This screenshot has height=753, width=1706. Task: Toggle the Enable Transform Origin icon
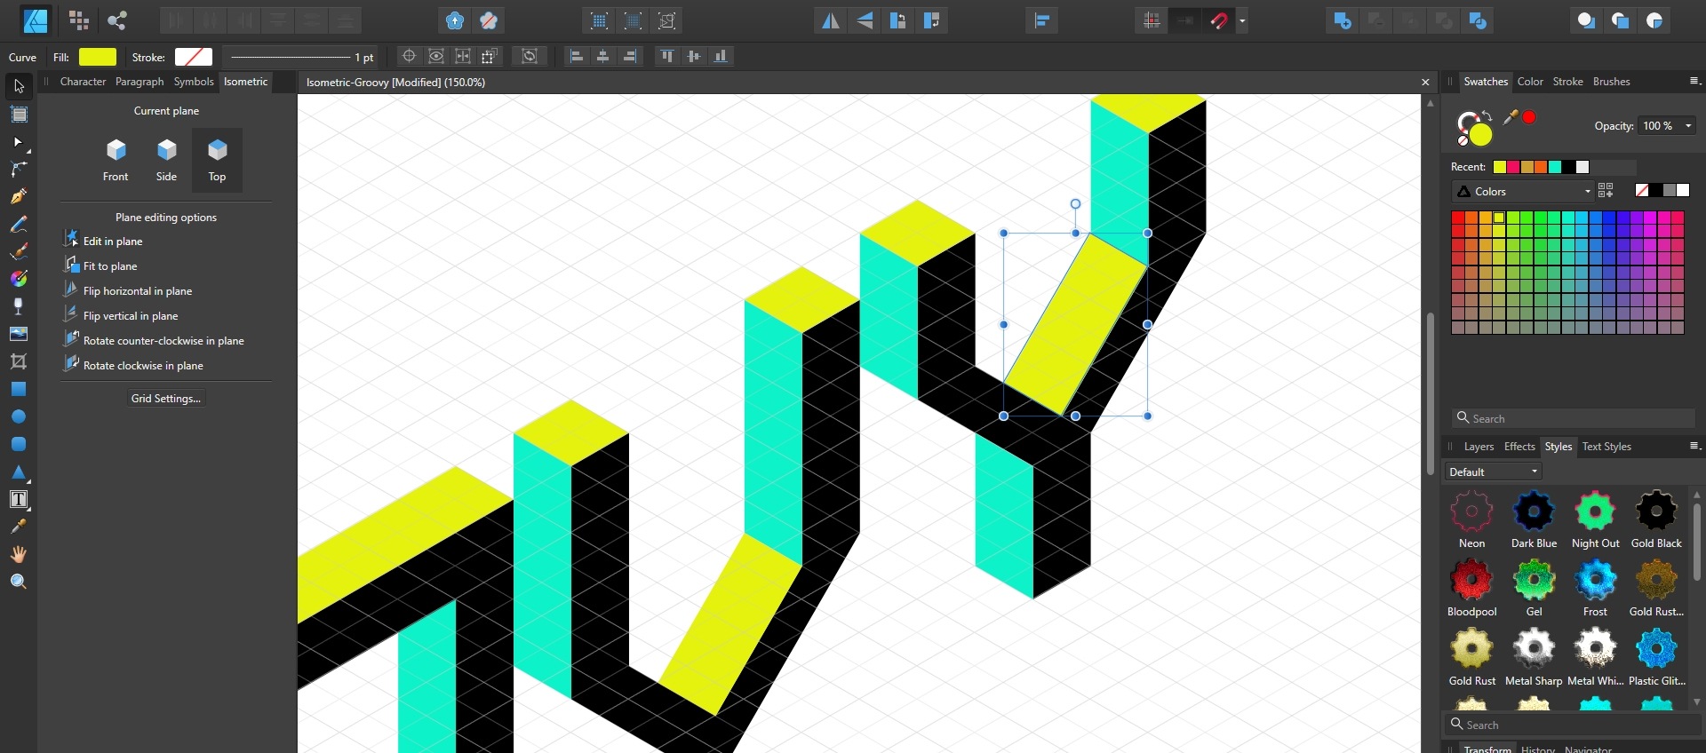pyautogui.click(x=409, y=56)
